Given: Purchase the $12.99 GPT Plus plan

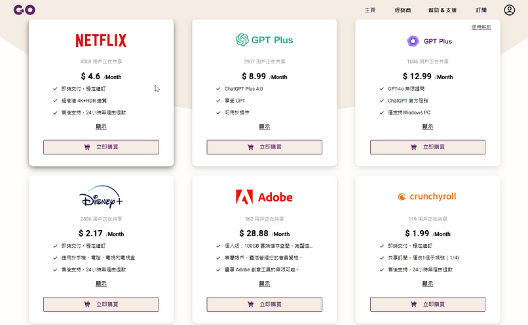Looking at the screenshot, I should point(428,147).
